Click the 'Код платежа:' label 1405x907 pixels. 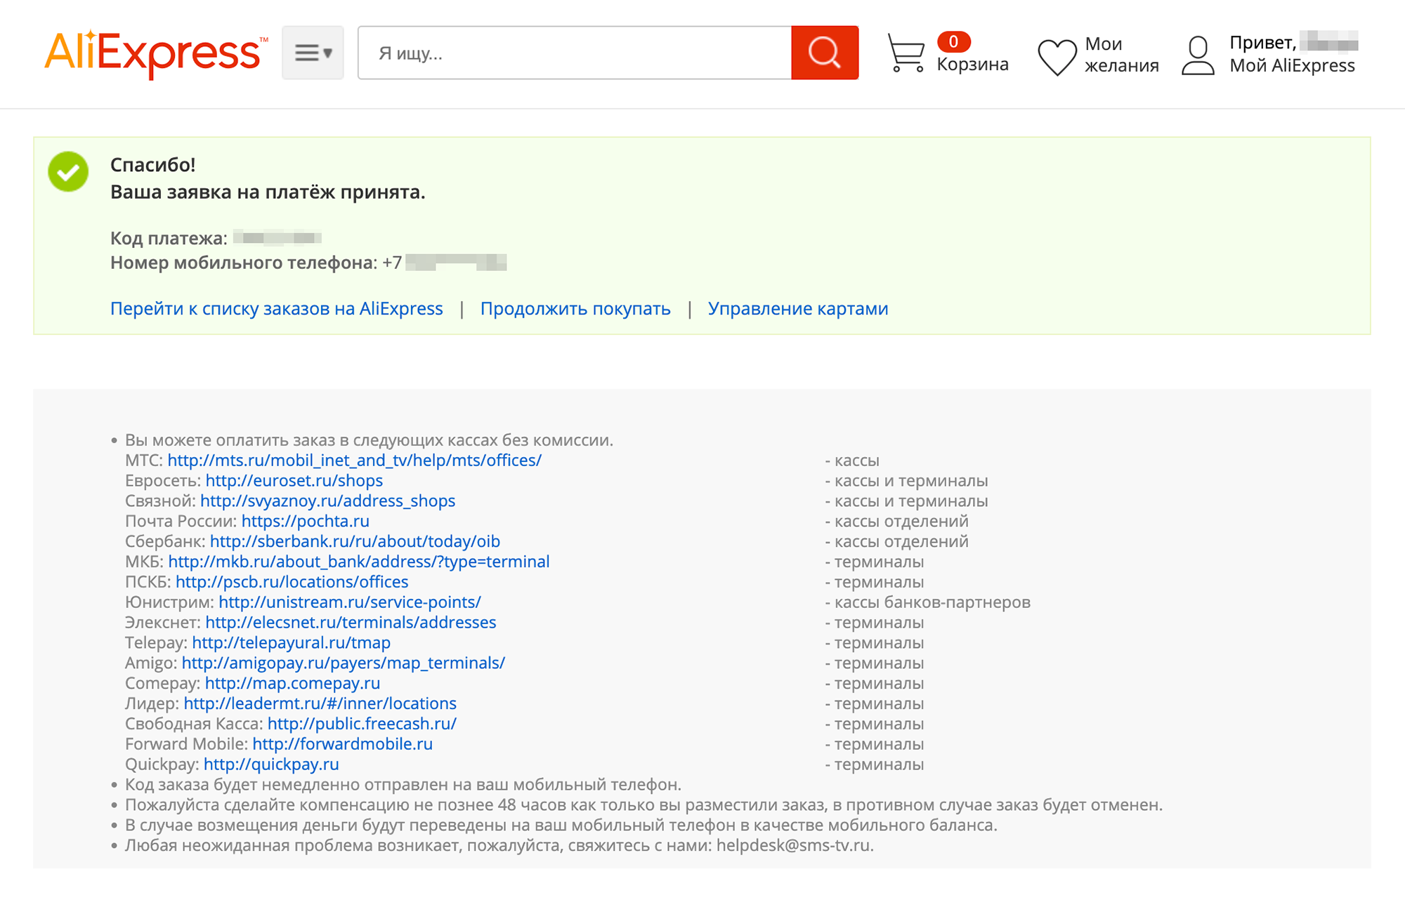[169, 239]
